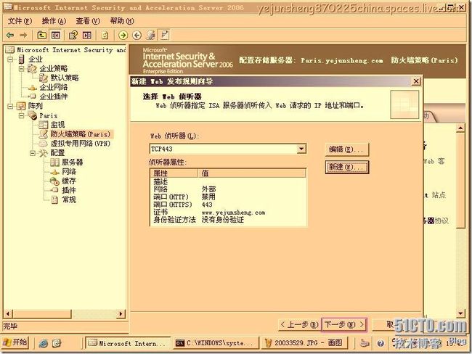Collapse the 企业策略 tree node
Viewport: 472px width, 354px height.
click(x=21, y=69)
